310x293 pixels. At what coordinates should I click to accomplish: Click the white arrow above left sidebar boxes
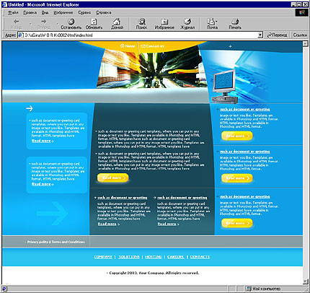[x=30, y=108]
